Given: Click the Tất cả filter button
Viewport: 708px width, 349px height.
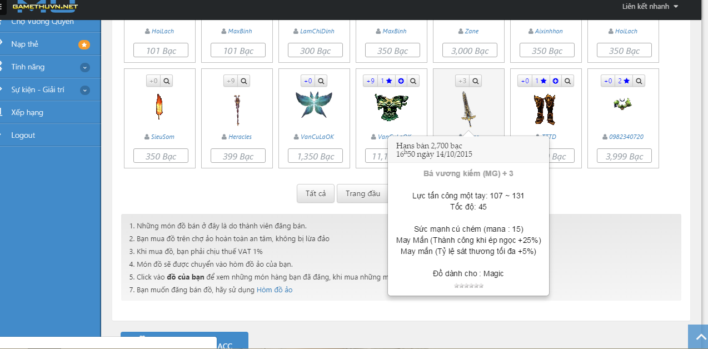Looking at the screenshot, I should pos(315,193).
